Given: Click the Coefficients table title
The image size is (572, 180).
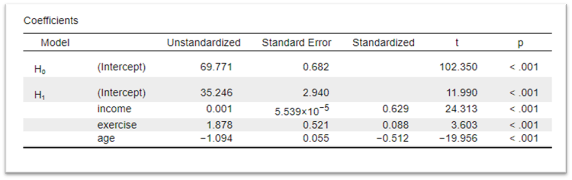Looking at the screenshot, I should [51, 21].
